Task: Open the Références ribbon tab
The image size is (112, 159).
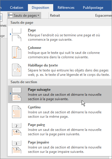Action: tap(66, 8)
